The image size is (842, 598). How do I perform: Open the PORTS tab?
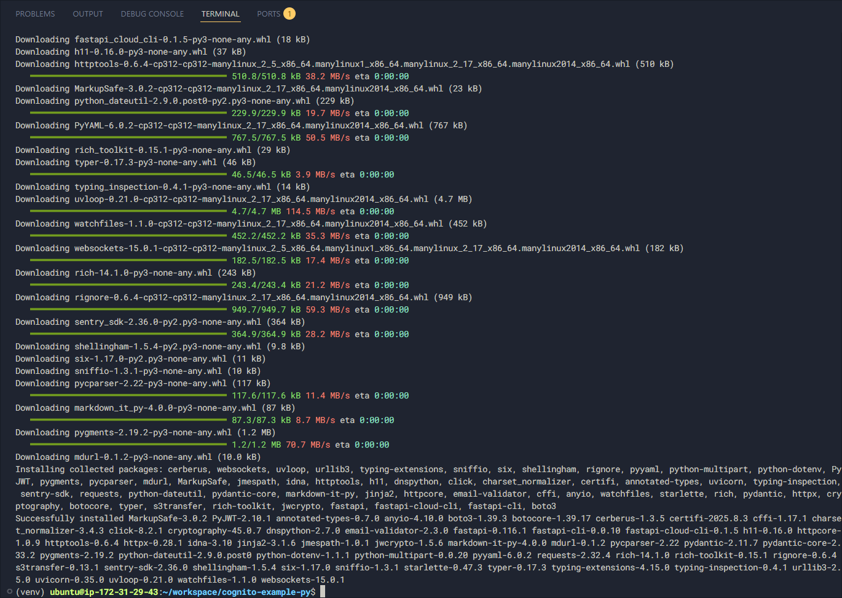coord(269,14)
